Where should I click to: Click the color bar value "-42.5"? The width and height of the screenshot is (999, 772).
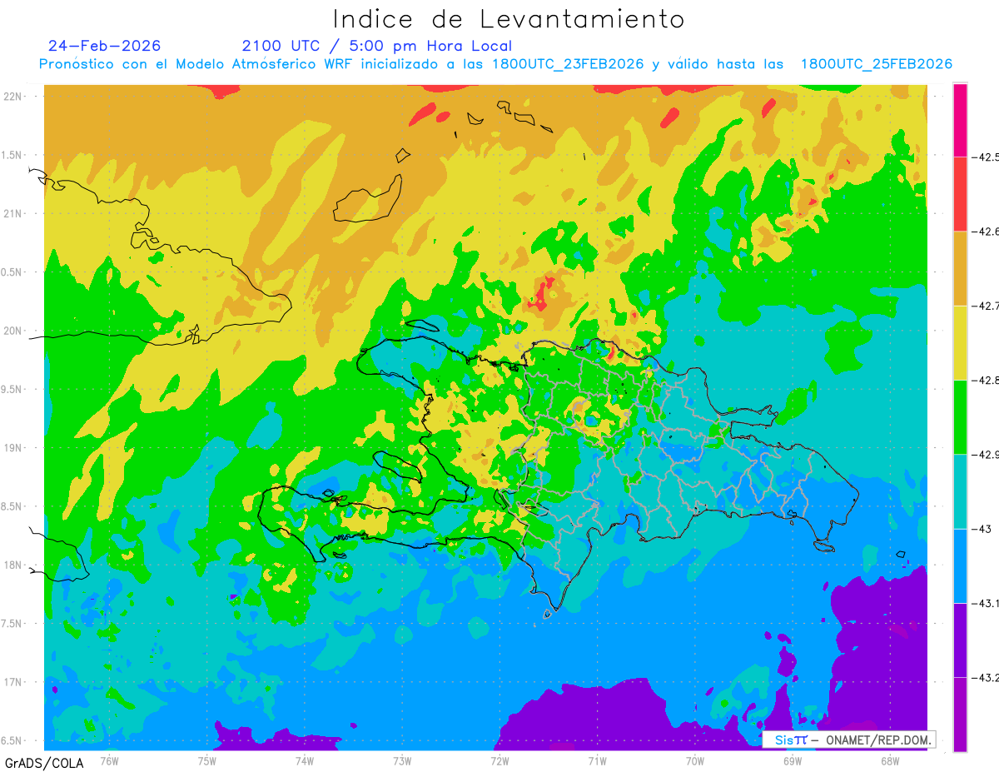985,157
